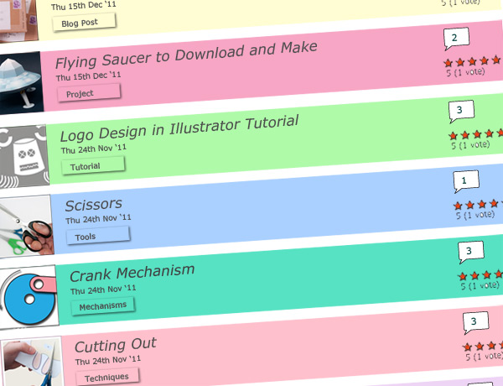Open the Crank Mechanism comments bubble
Viewport: 503px width, 386px height.
[470, 252]
